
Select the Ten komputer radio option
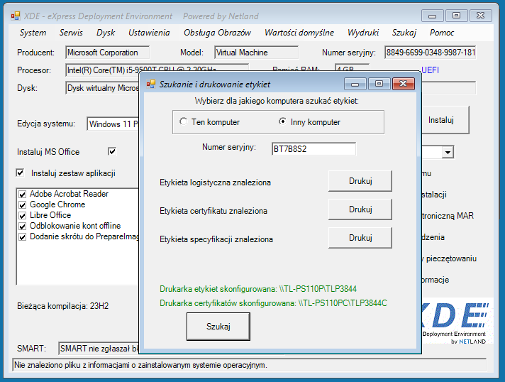point(184,122)
